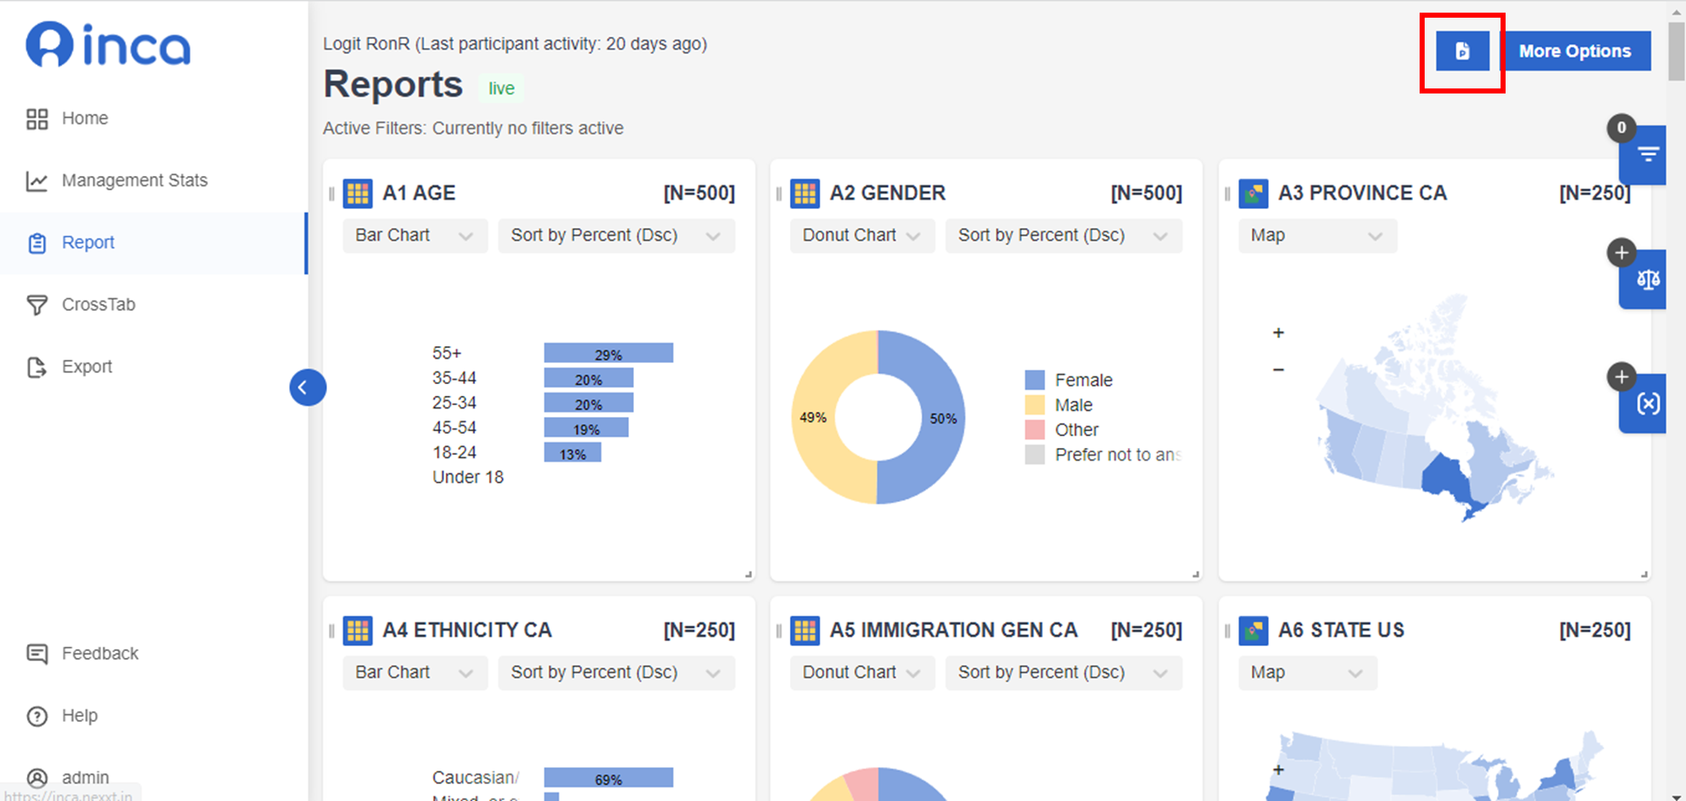Image resolution: width=1686 pixels, height=801 pixels.
Task: Click the filter count badge showing 0
Action: coord(1621,128)
